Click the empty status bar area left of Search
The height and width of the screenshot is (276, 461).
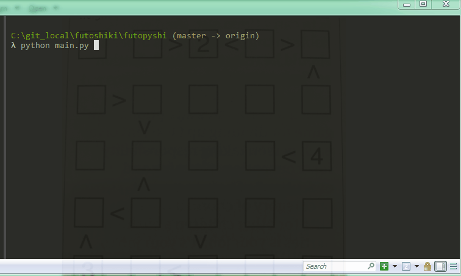point(152,266)
